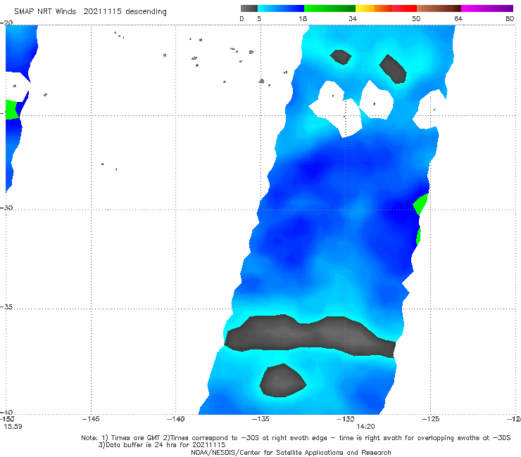Select the '-130' longitude axis label

pyautogui.click(x=345, y=419)
